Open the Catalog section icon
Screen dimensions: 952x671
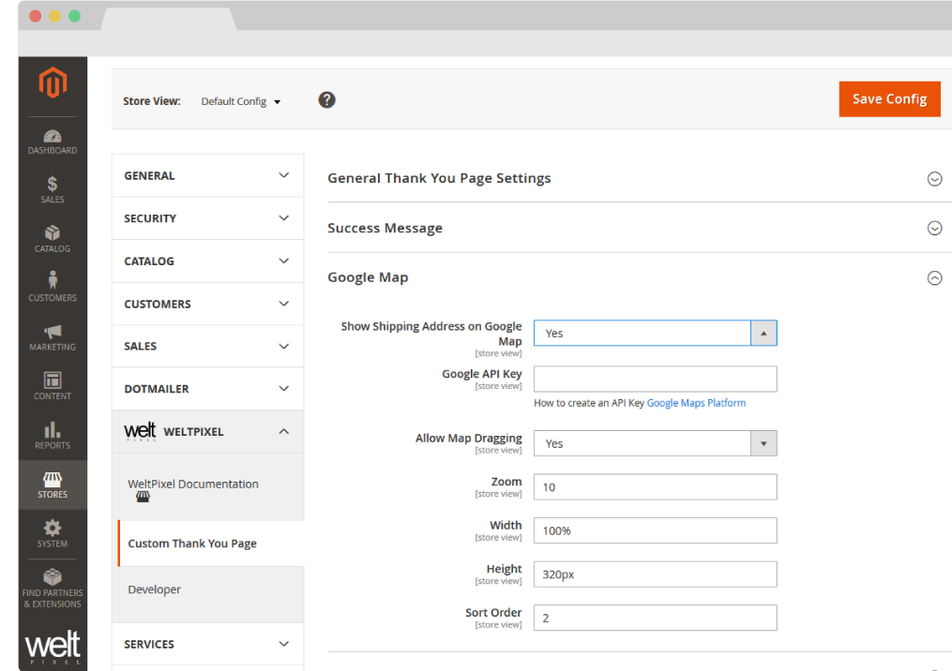click(x=53, y=233)
